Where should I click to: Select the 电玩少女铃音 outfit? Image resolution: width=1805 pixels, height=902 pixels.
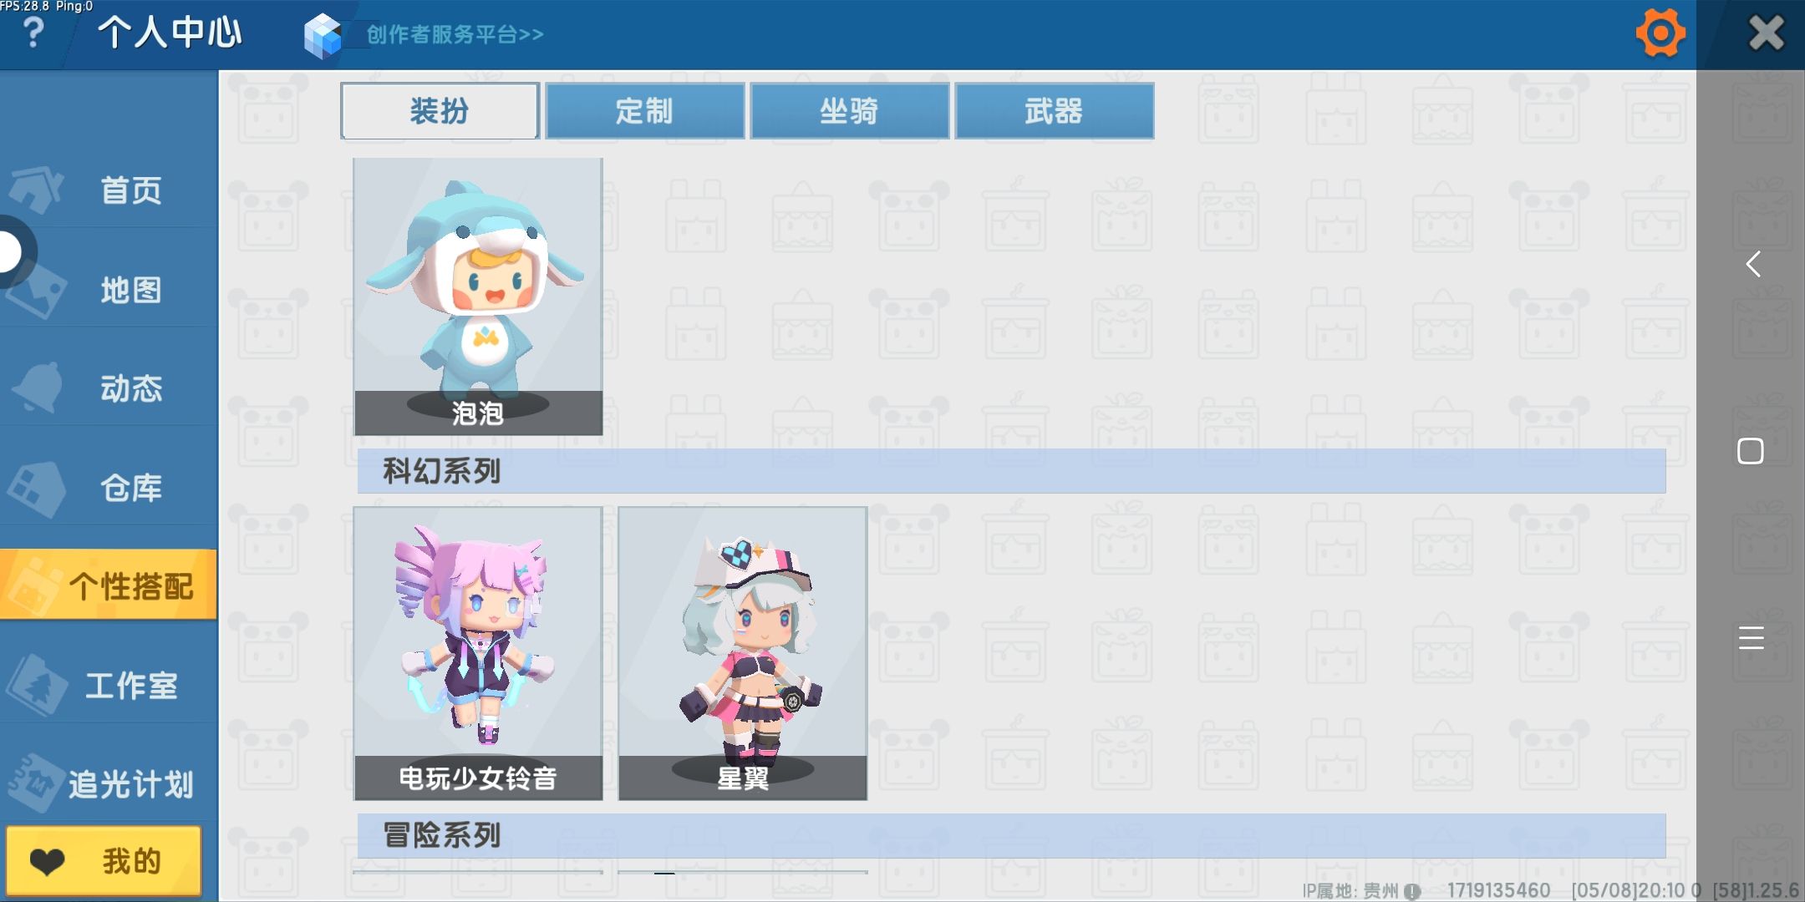point(478,653)
